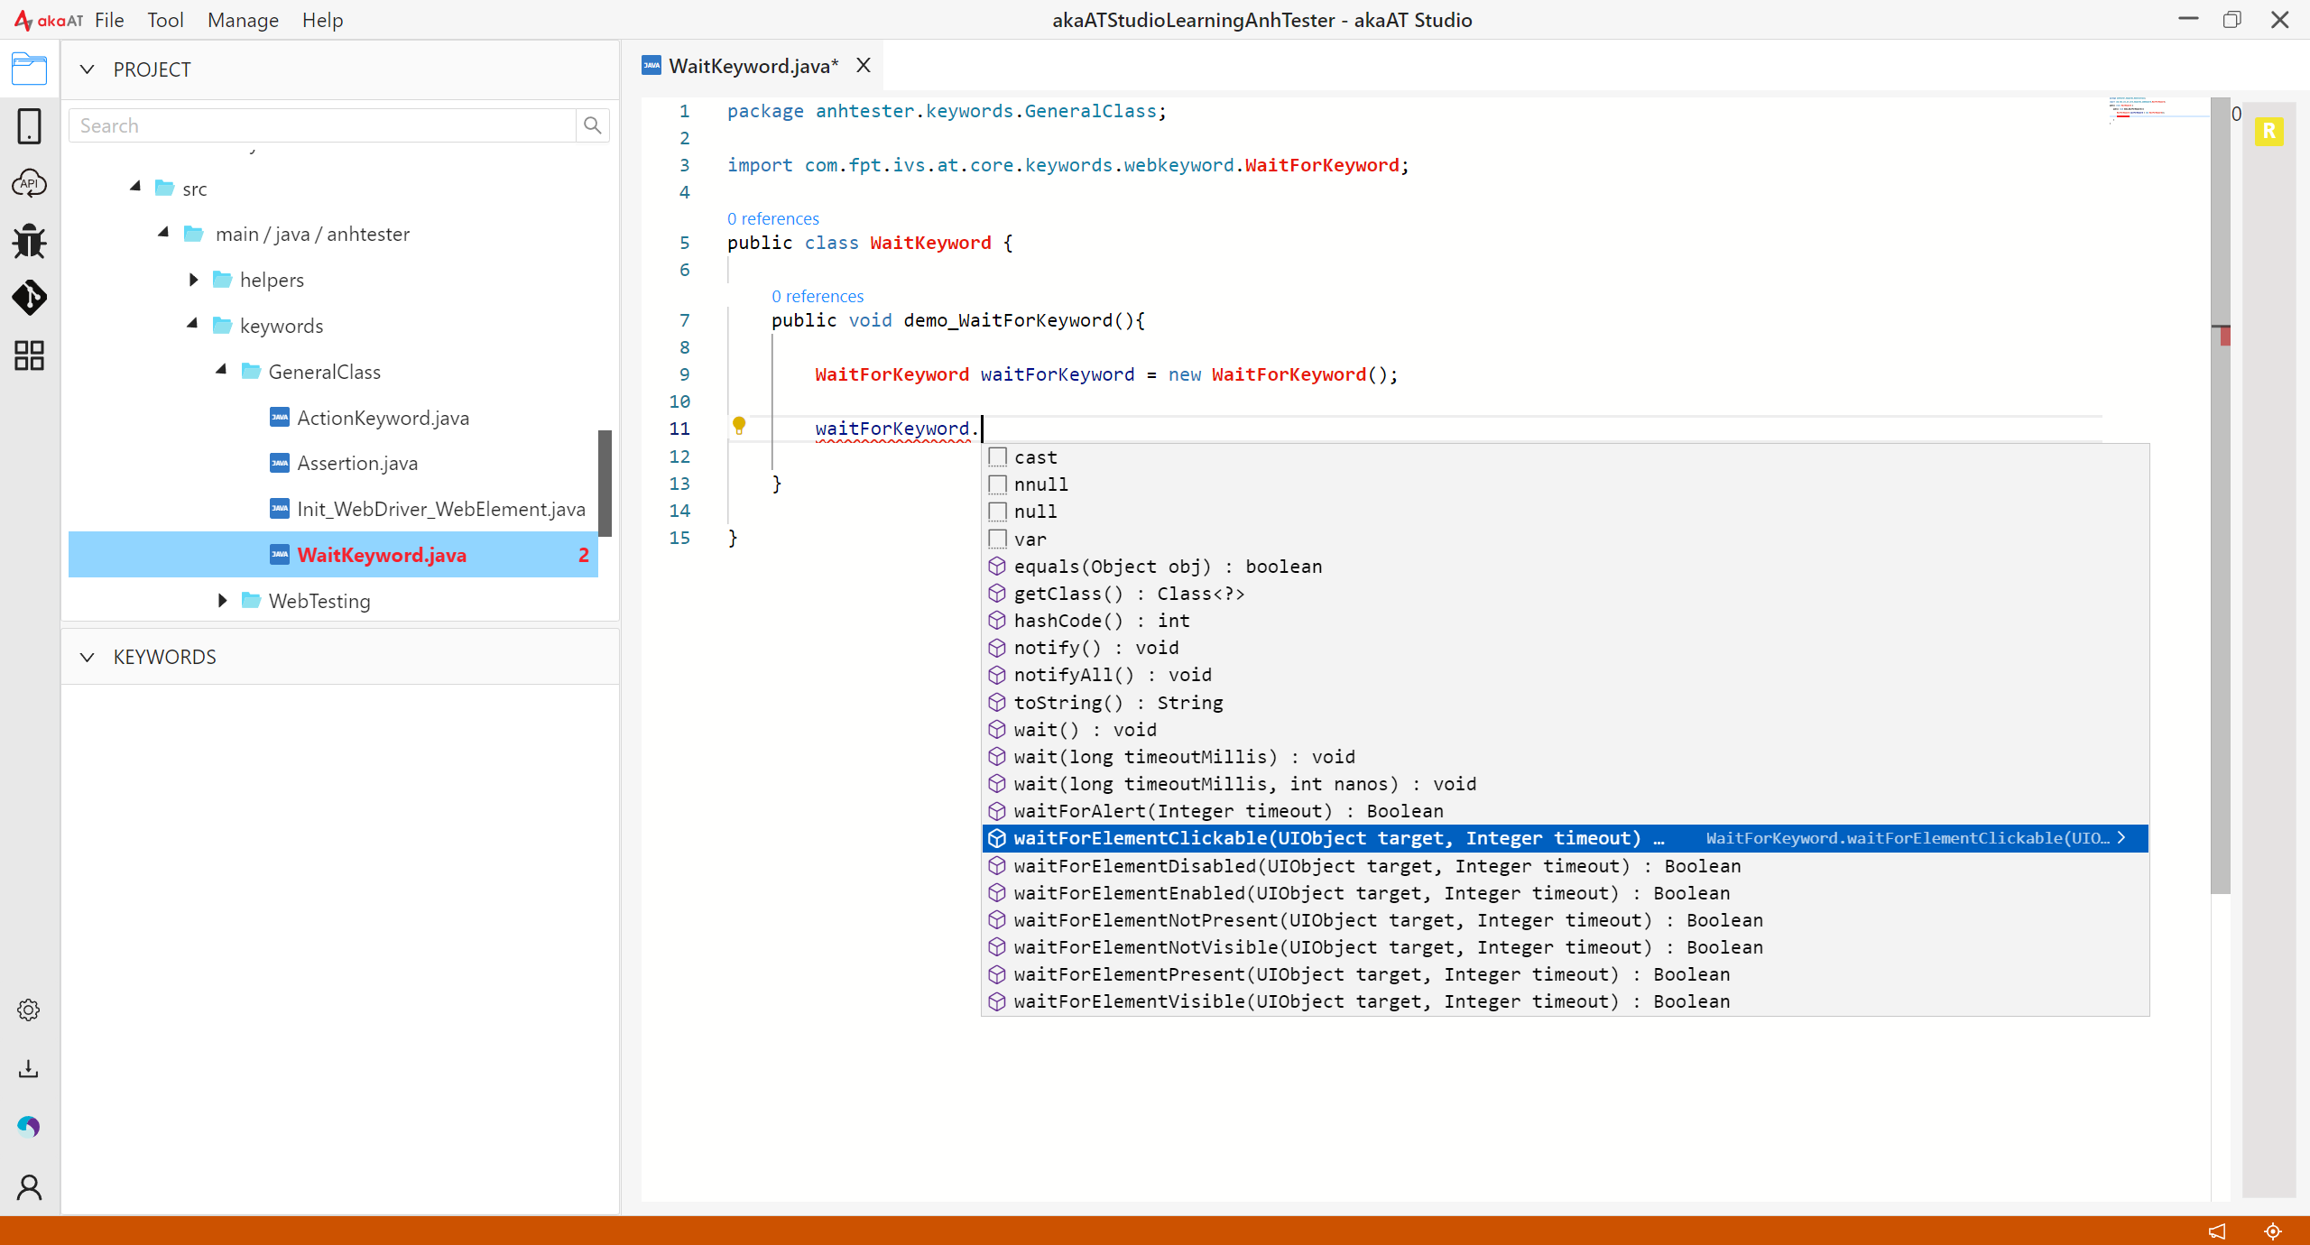This screenshot has width=2310, height=1245.
Task: Open the debug bug sidebar icon
Action: pos(29,241)
